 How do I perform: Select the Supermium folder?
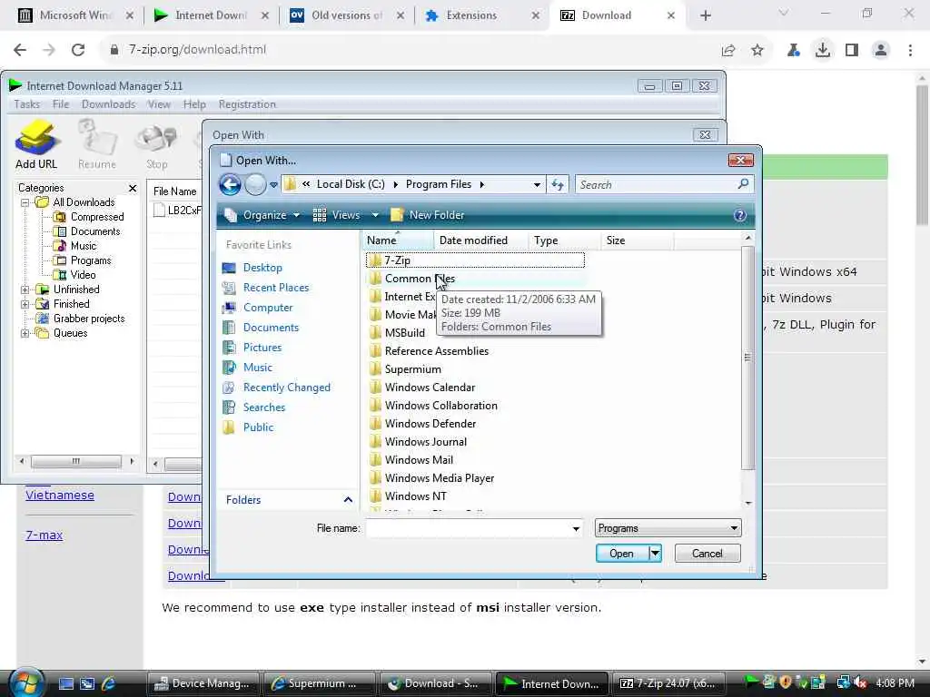coord(413,369)
